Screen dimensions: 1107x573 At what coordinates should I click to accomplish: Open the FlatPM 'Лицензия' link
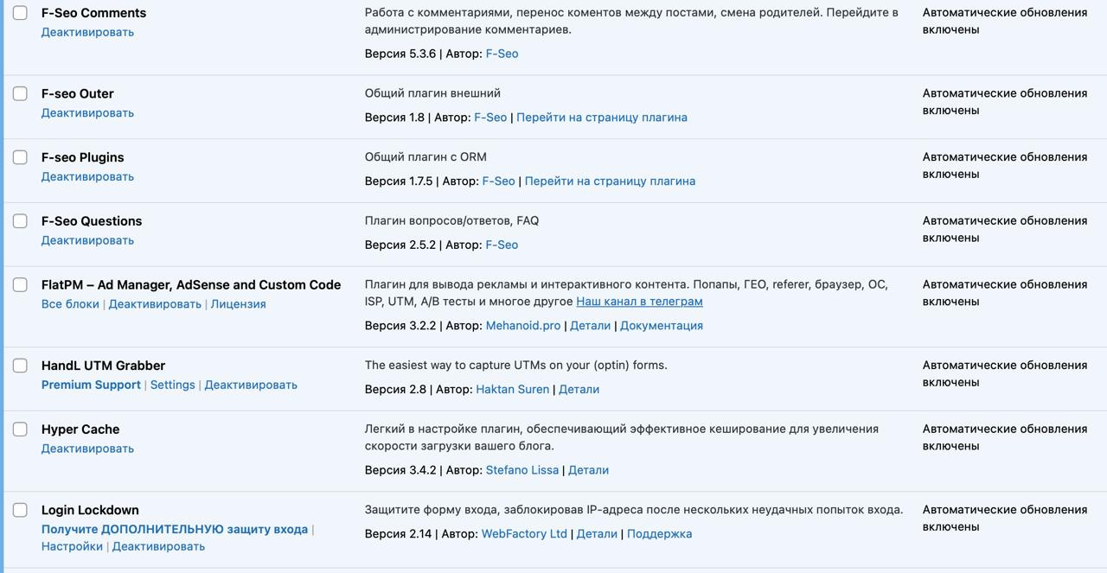pos(238,304)
